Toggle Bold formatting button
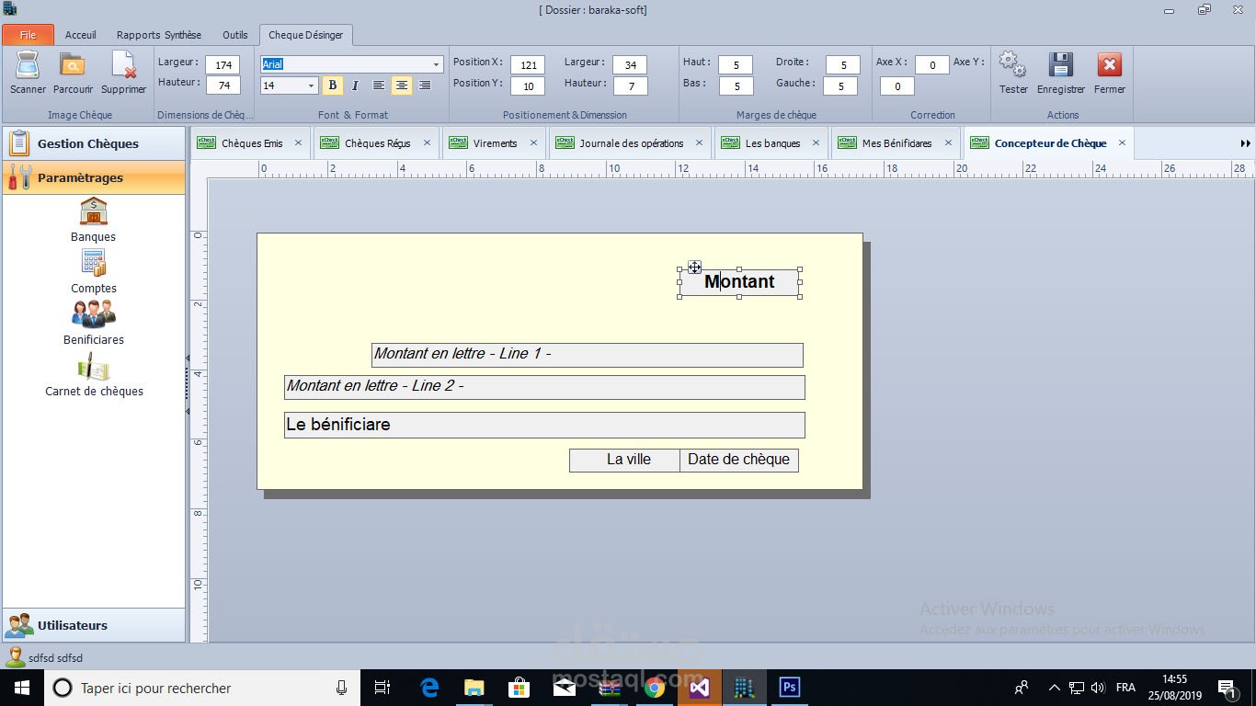 pos(333,85)
